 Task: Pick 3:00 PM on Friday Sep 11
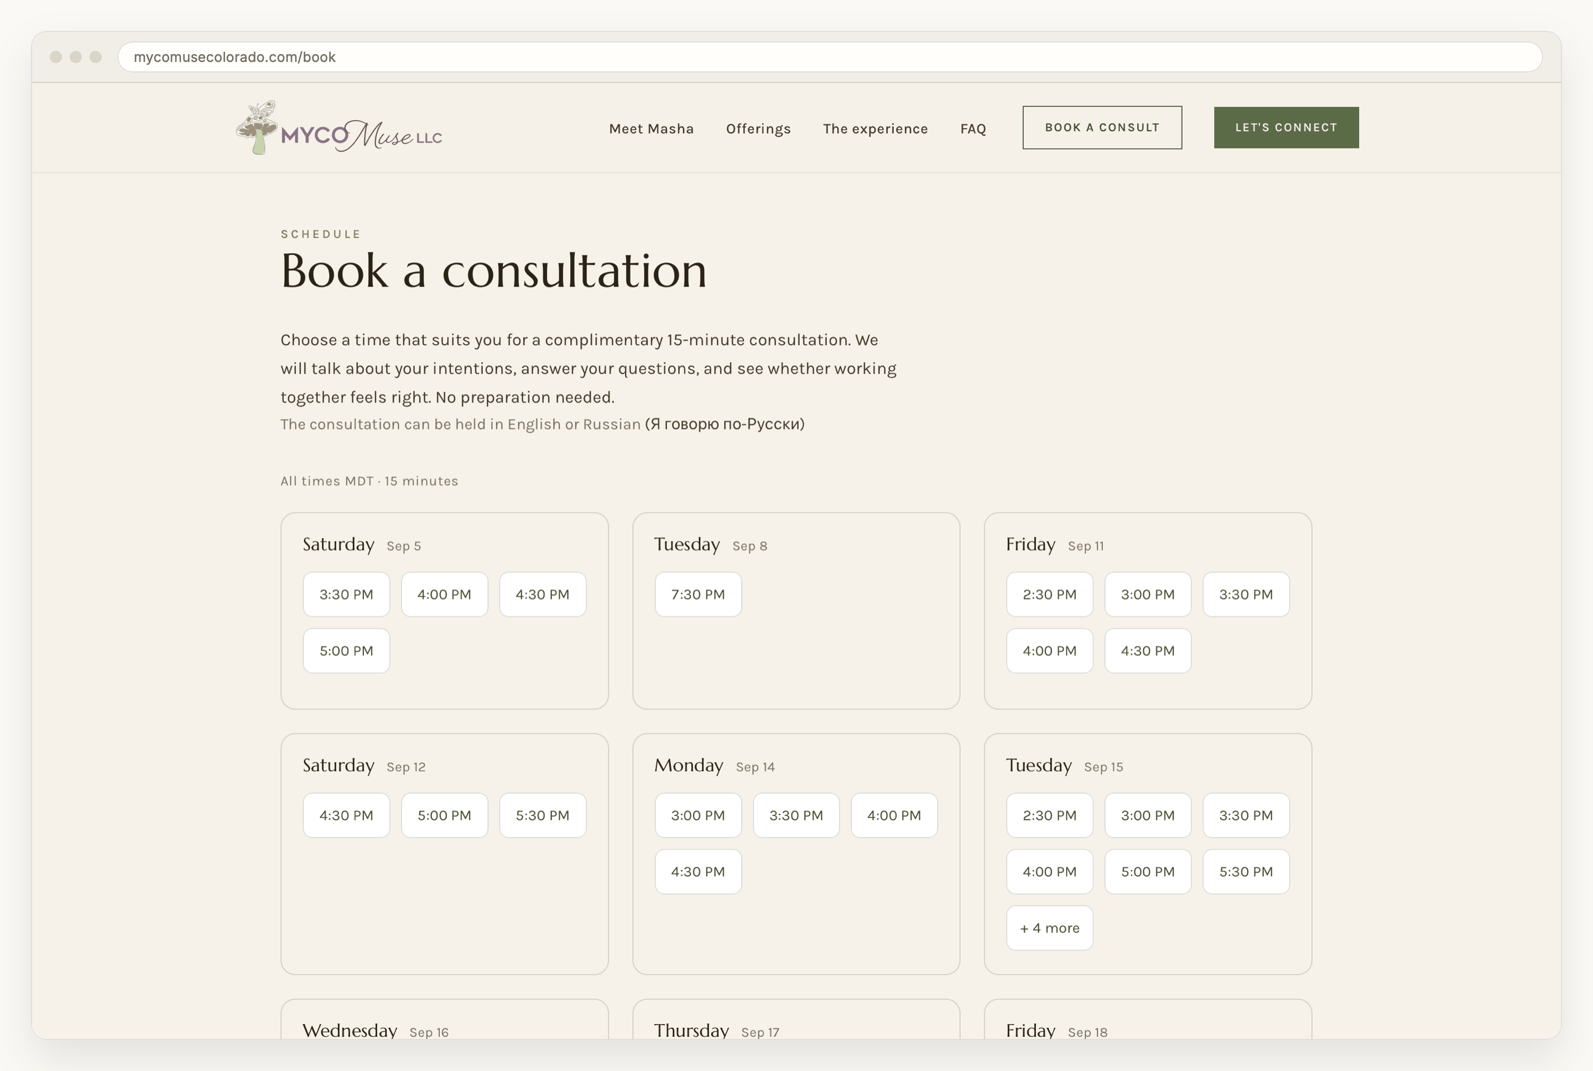click(1147, 594)
